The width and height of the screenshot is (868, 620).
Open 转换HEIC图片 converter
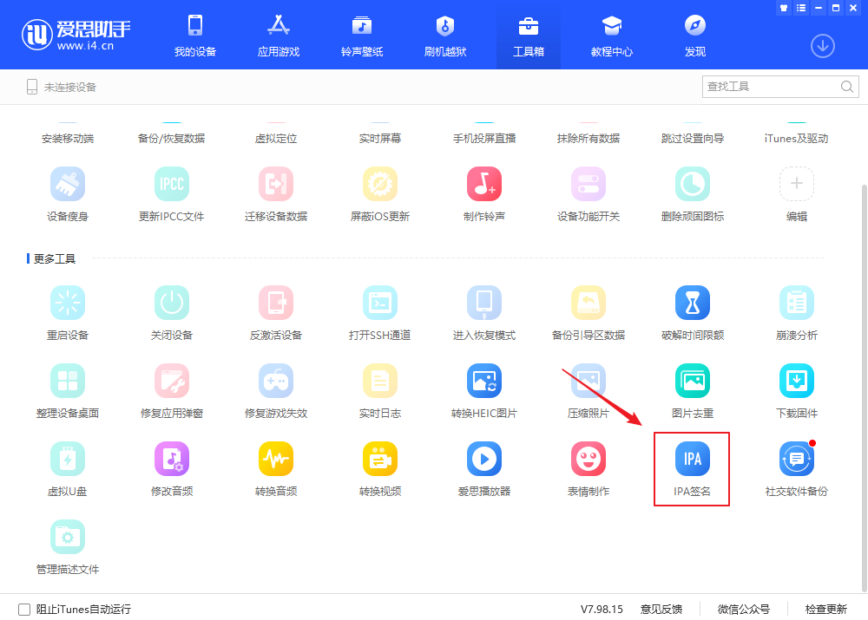[483, 381]
